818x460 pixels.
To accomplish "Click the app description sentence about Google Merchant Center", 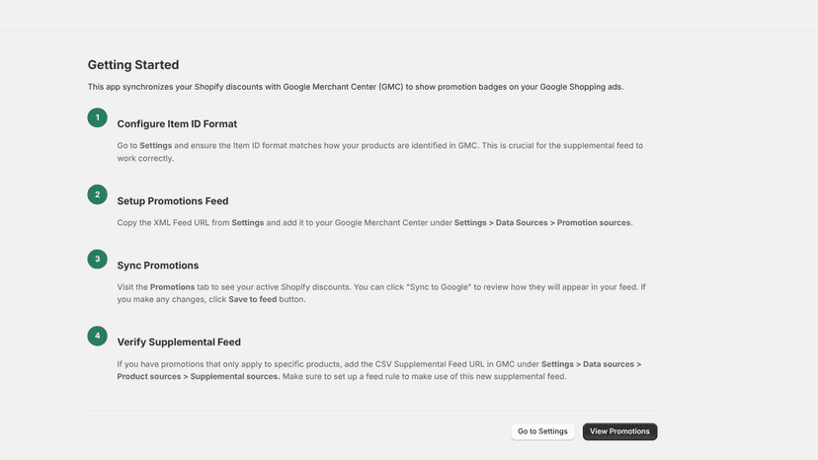I will (x=356, y=87).
